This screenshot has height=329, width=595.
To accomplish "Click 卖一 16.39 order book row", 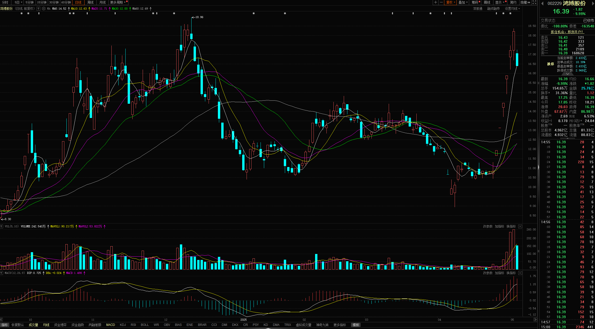I will 567,53.
